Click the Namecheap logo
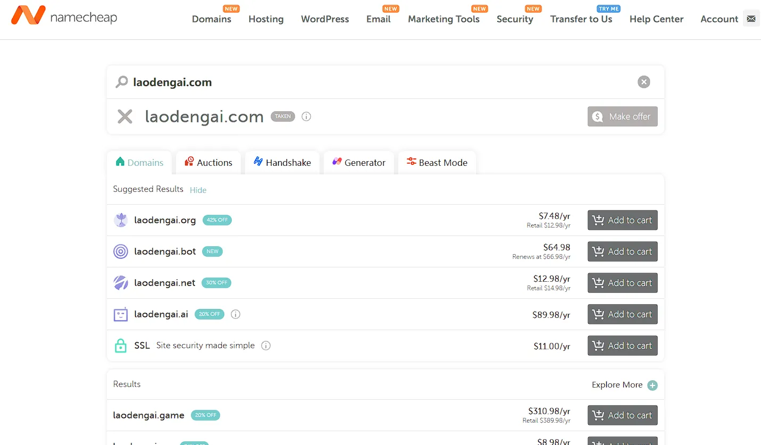Image resolution: width=761 pixels, height=445 pixels. pos(64,15)
